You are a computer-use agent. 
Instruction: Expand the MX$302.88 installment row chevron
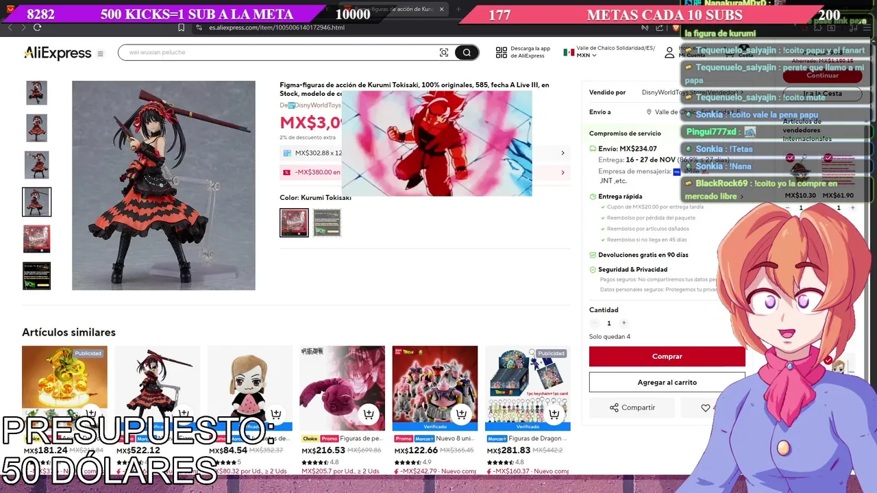point(563,153)
